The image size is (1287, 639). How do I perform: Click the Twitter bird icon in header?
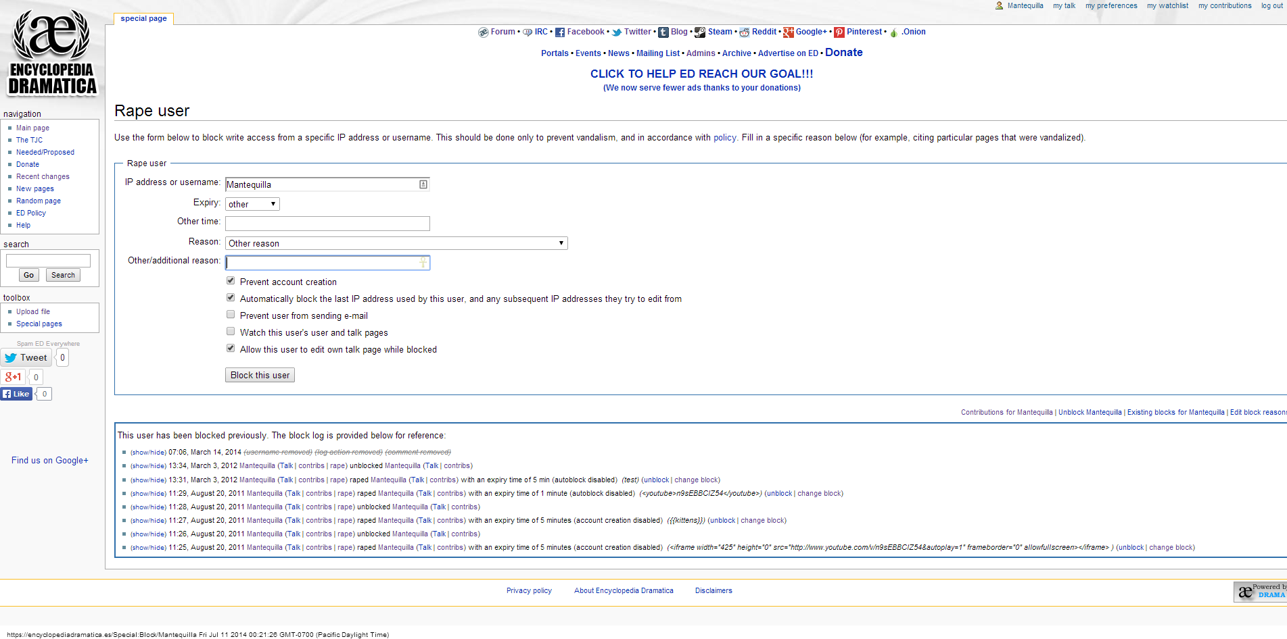[x=617, y=32]
